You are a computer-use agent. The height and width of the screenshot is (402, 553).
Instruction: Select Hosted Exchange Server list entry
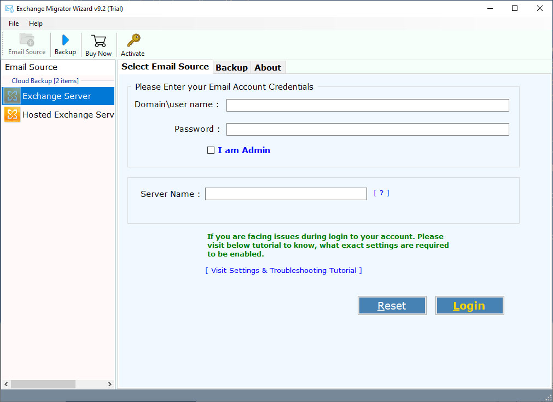tap(58, 115)
